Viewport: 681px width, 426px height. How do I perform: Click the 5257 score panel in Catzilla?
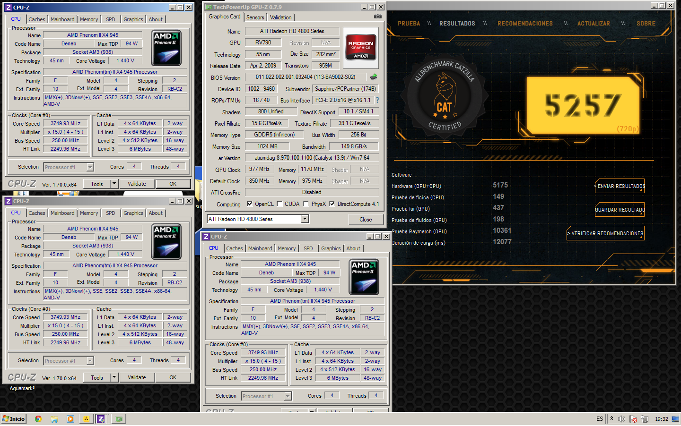coord(583,105)
